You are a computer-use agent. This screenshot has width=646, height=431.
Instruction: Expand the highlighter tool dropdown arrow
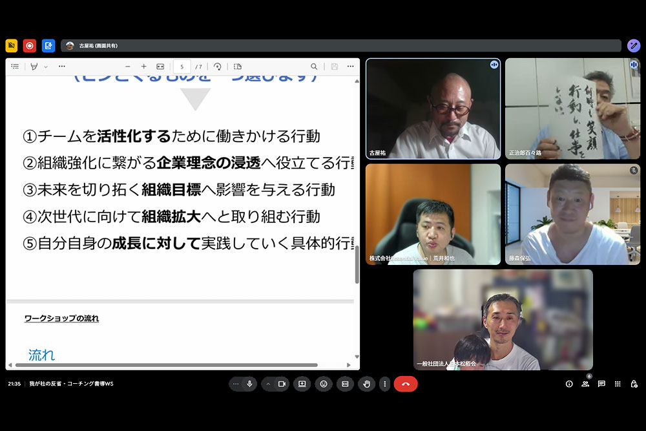coord(46,67)
